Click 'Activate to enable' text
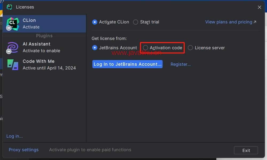267x160 pixels. click(41, 51)
